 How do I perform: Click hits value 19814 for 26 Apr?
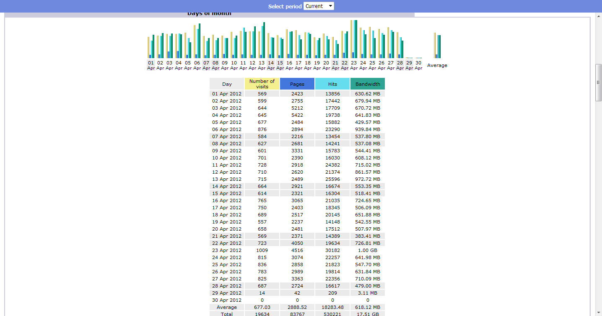click(x=332, y=272)
